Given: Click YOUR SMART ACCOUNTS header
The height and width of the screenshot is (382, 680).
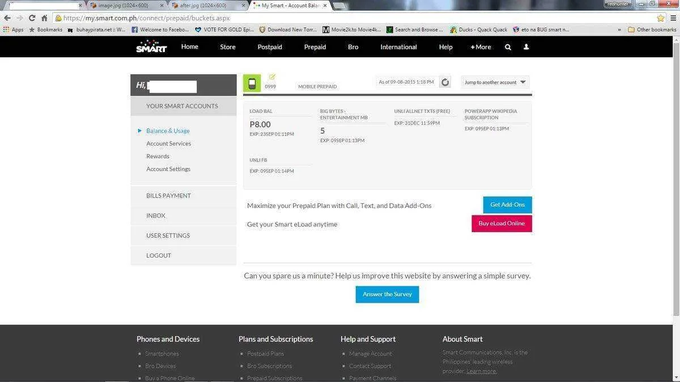Looking at the screenshot, I should click(x=184, y=106).
